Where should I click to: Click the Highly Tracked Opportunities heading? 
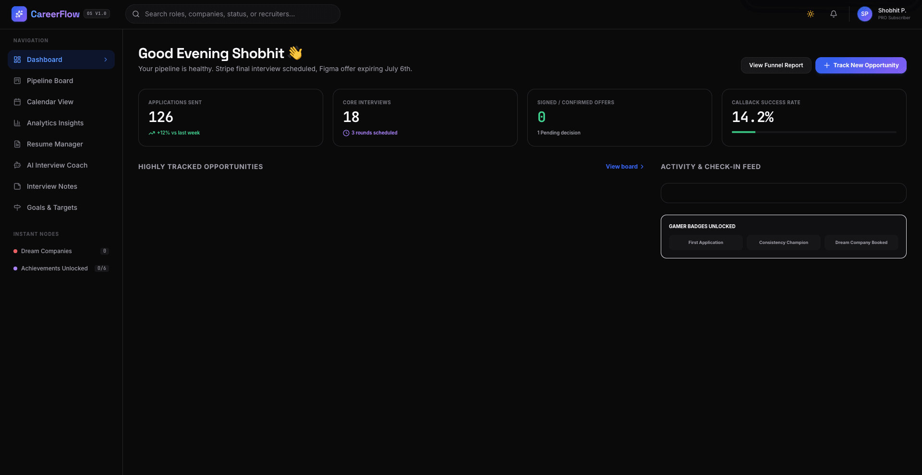click(x=201, y=167)
